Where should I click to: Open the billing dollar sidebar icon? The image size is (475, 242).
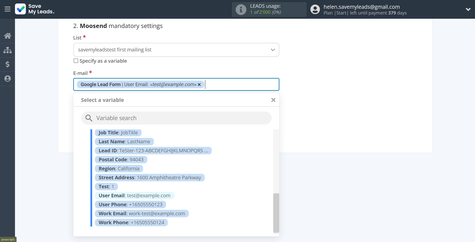[x=7, y=64]
